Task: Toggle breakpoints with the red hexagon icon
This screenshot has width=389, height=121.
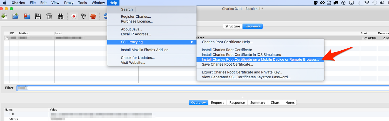Action: pos(93,16)
